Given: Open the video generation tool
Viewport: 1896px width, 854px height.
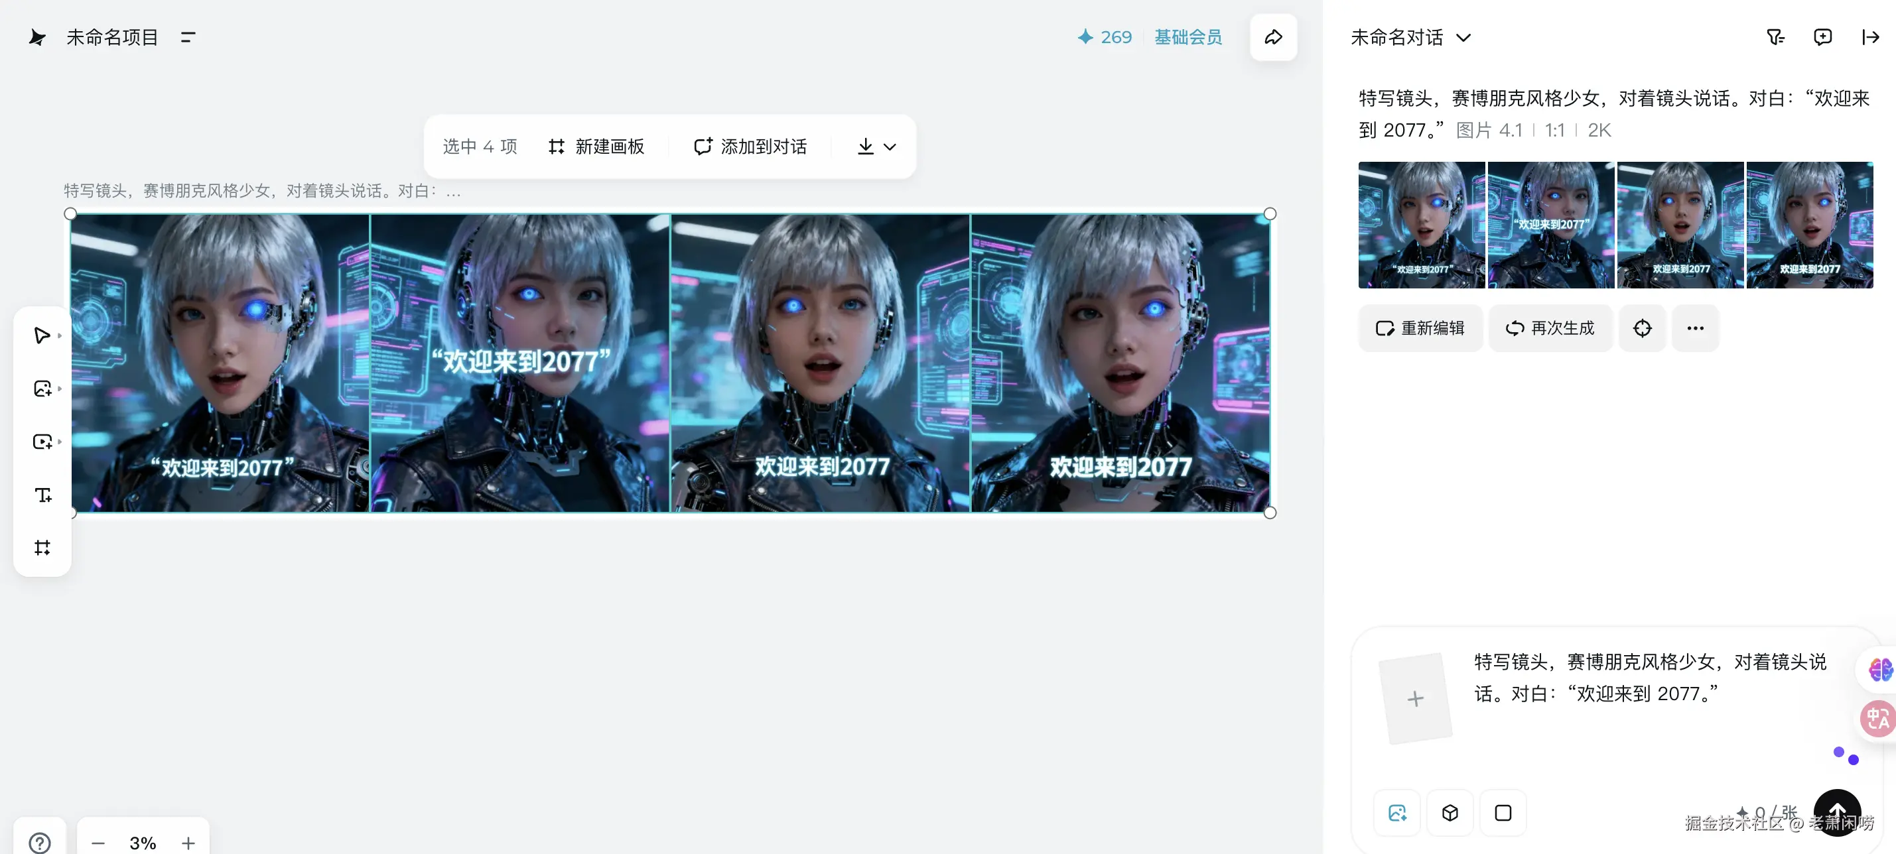Looking at the screenshot, I should (42, 442).
